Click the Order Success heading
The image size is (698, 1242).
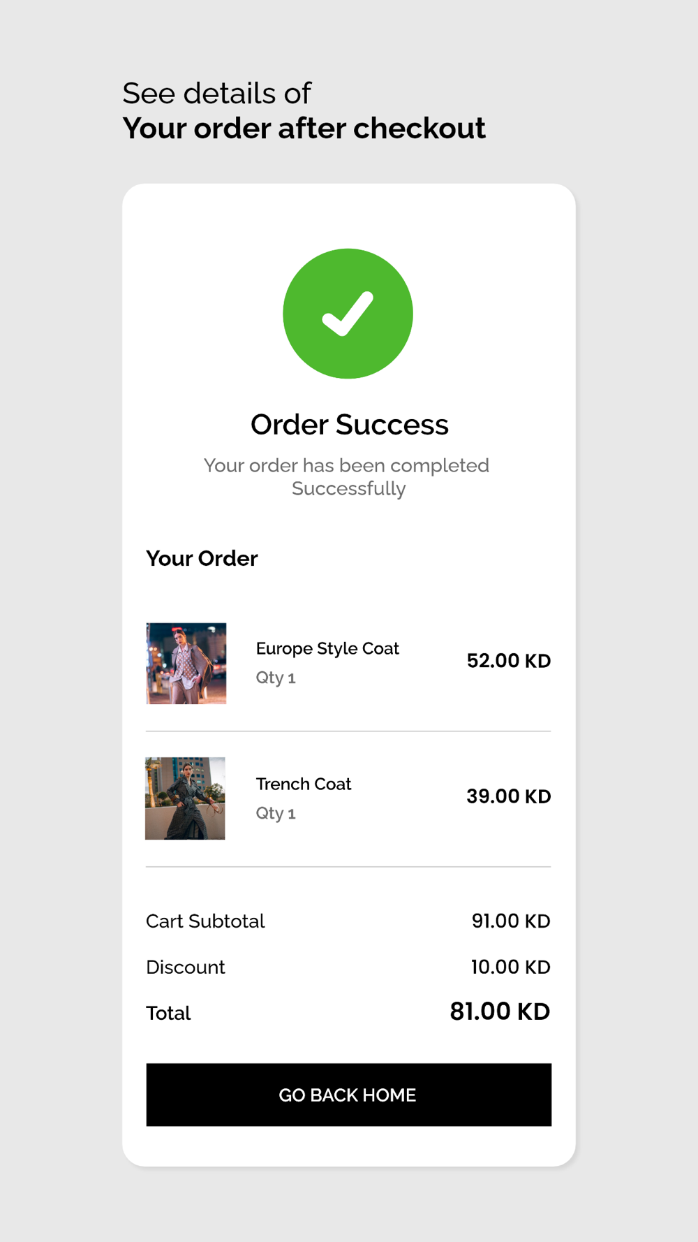click(x=349, y=425)
